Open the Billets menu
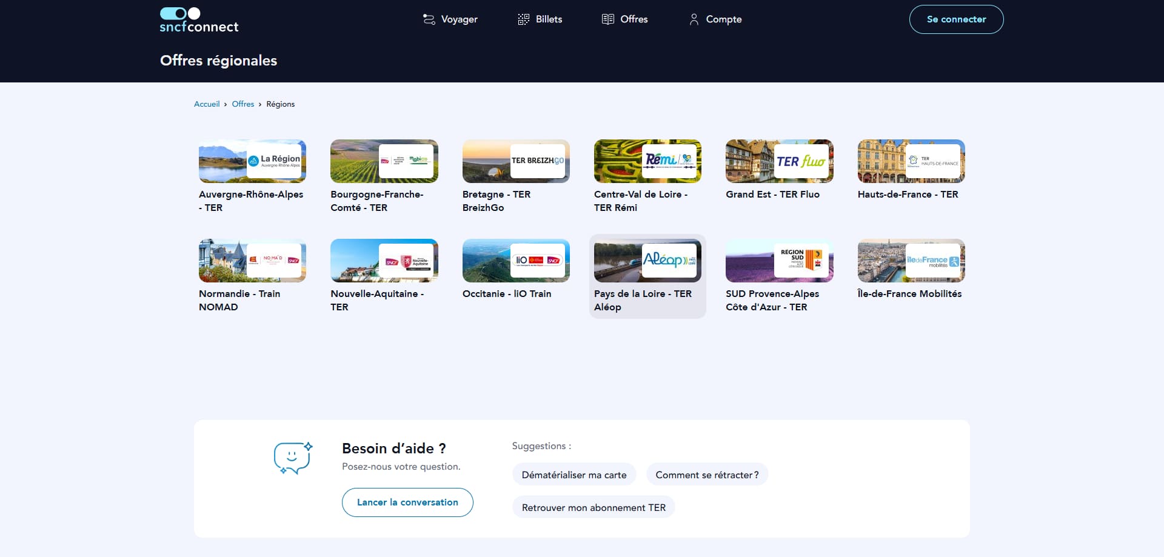 (x=540, y=19)
